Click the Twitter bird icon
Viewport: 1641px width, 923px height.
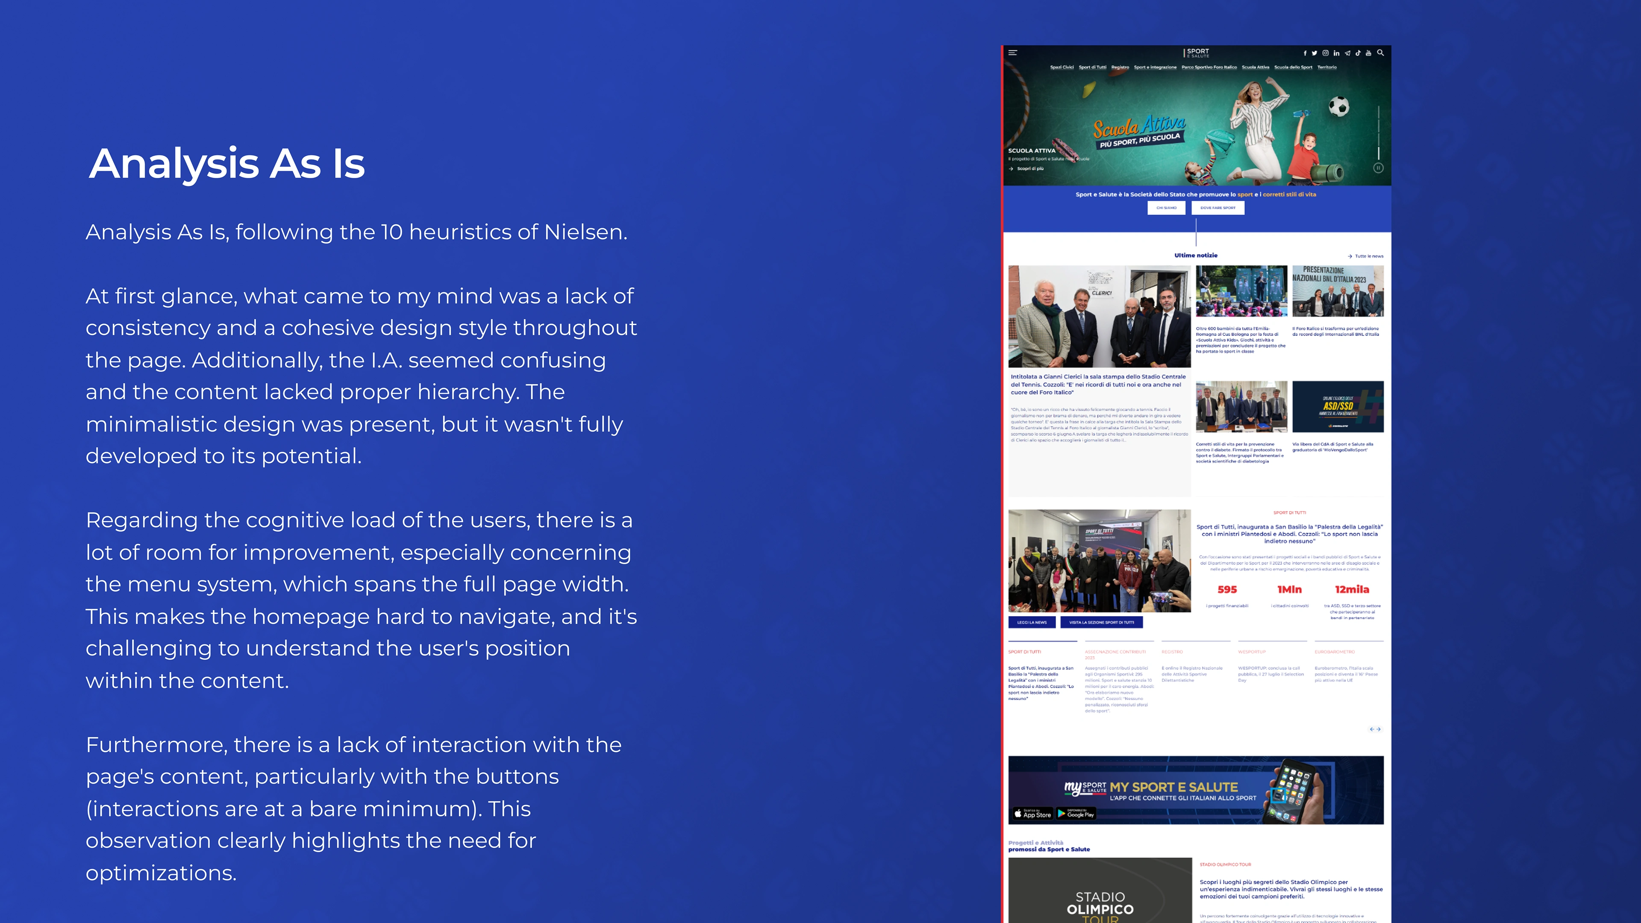coord(1314,53)
